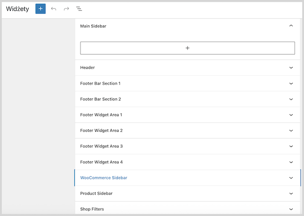Viewport: 304px width, 216px height.
Task: Click the Footer Widget Area 3 label
Action: tap(101, 146)
